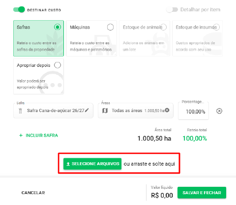Image resolution: width=236 pixels, height=205 pixels.
Task: Open the Safra Cana-de-açúcar 26/27 selector
Action: coord(54,111)
